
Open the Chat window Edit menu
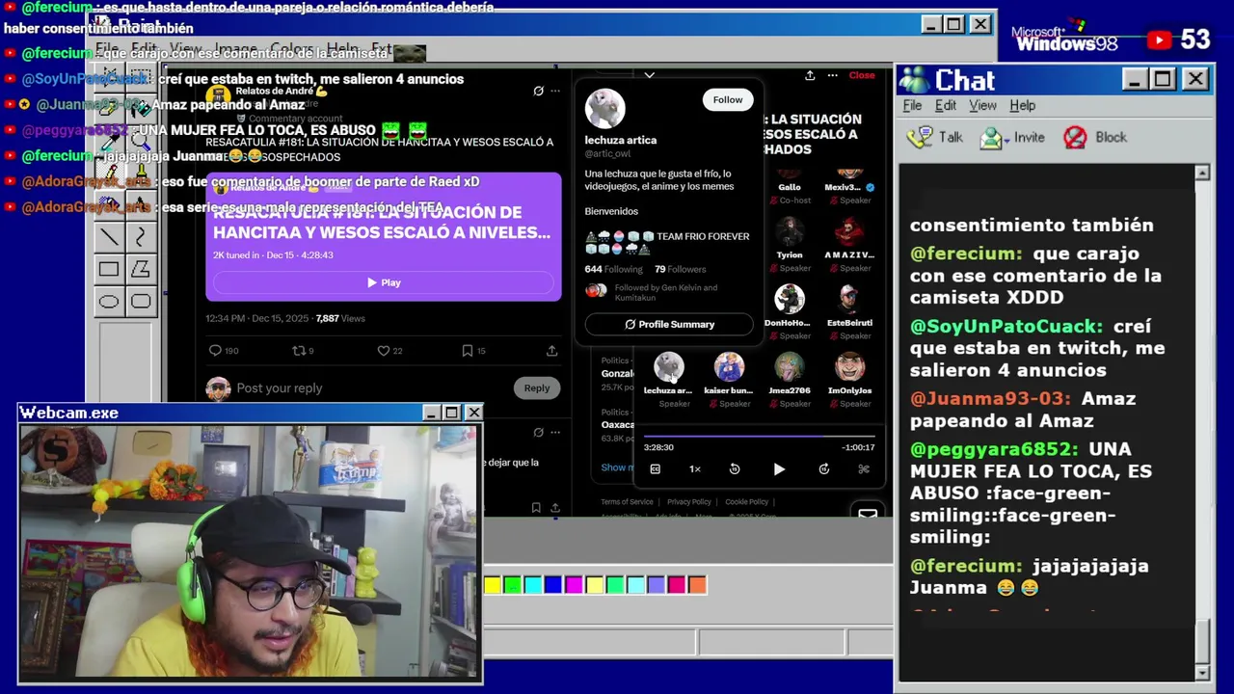point(946,105)
